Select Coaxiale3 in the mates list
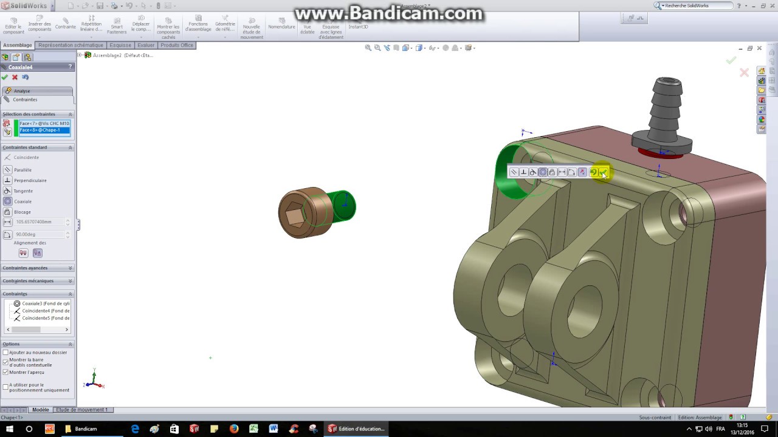 tap(41, 303)
